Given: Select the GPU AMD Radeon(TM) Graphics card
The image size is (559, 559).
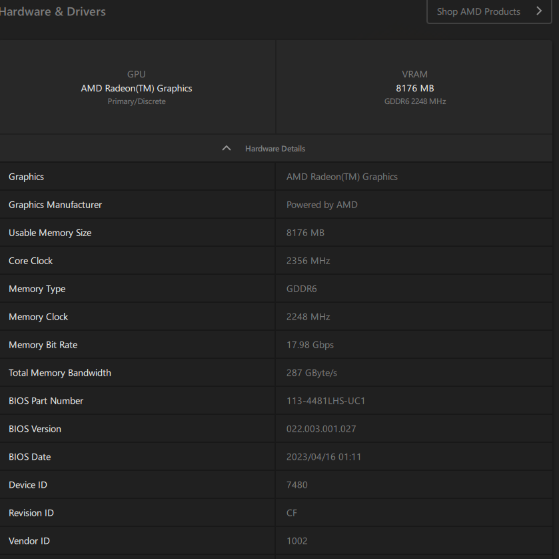Looking at the screenshot, I should coord(137,87).
